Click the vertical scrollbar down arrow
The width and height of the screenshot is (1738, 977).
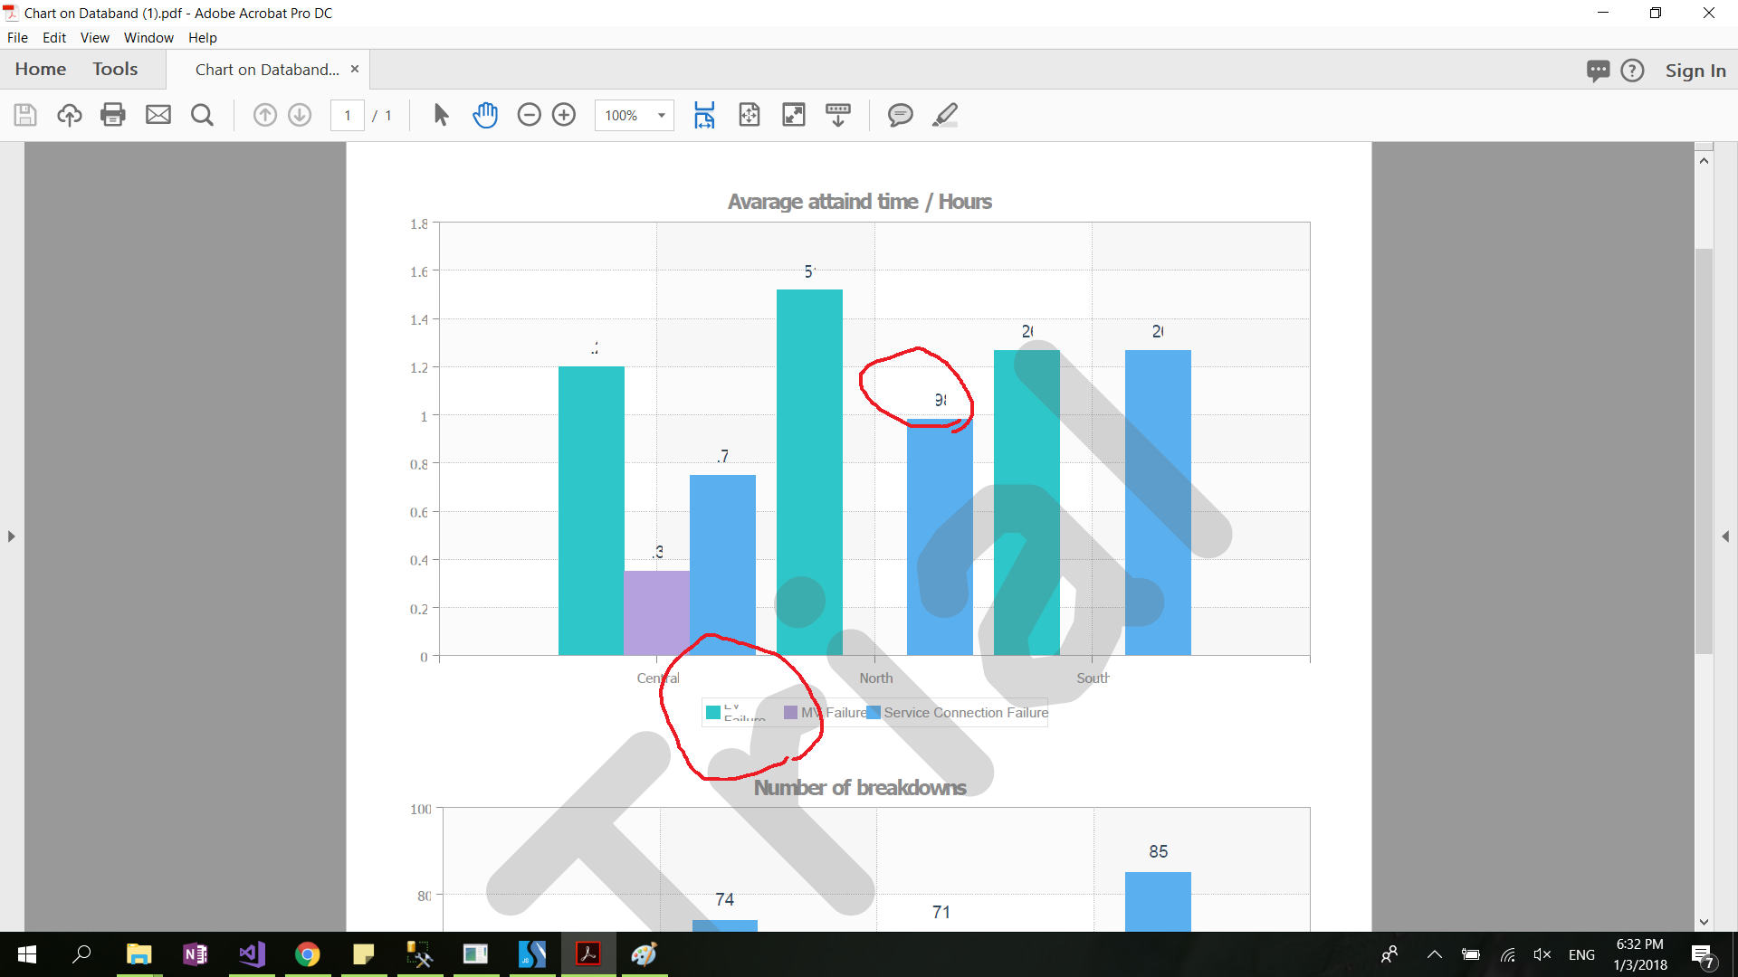point(1705,922)
